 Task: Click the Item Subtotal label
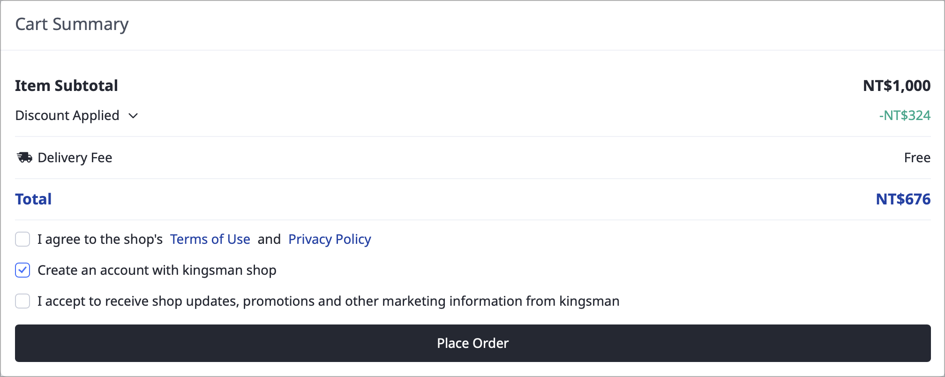tap(67, 86)
